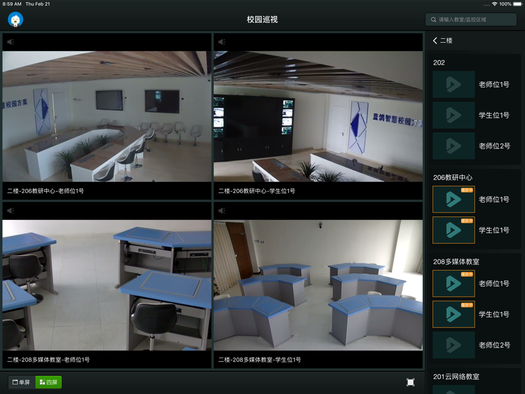
Task: Click the caption 二楼-208多媒体教室-学生位1号
Action: click(x=260, y=360)
